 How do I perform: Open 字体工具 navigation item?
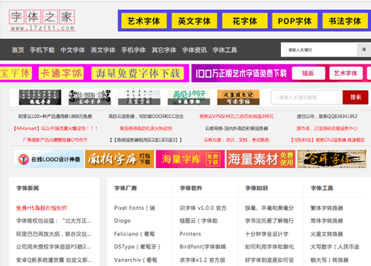click(x=225, y=50)
